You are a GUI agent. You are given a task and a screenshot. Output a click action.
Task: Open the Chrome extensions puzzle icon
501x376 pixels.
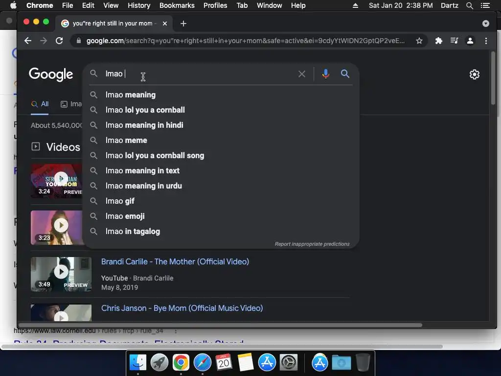point(439,41)
